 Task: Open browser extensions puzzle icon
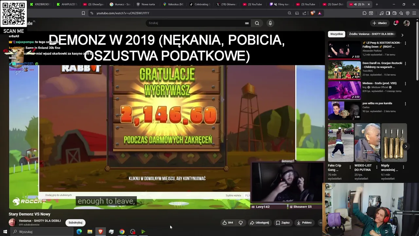pos(364,13)
